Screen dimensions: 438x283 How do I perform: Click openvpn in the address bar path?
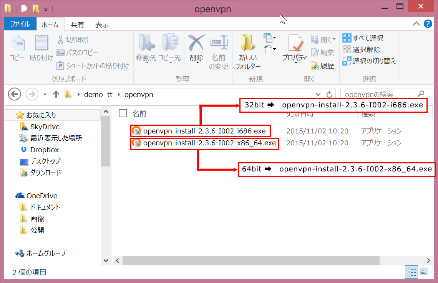click(139, 94)
